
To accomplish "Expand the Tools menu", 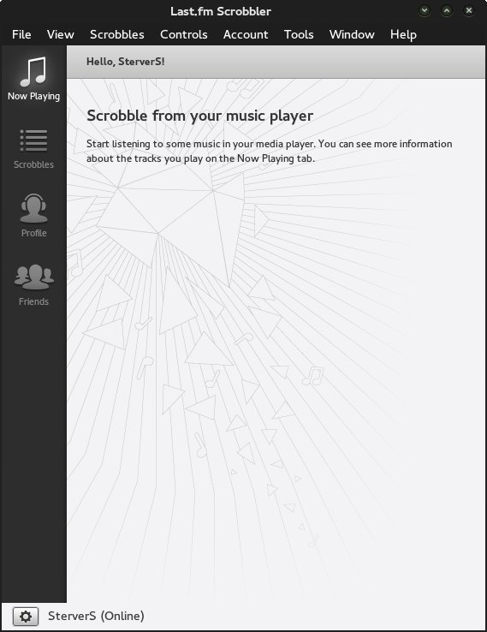I will pyautogui.click(x=299, y=34).
